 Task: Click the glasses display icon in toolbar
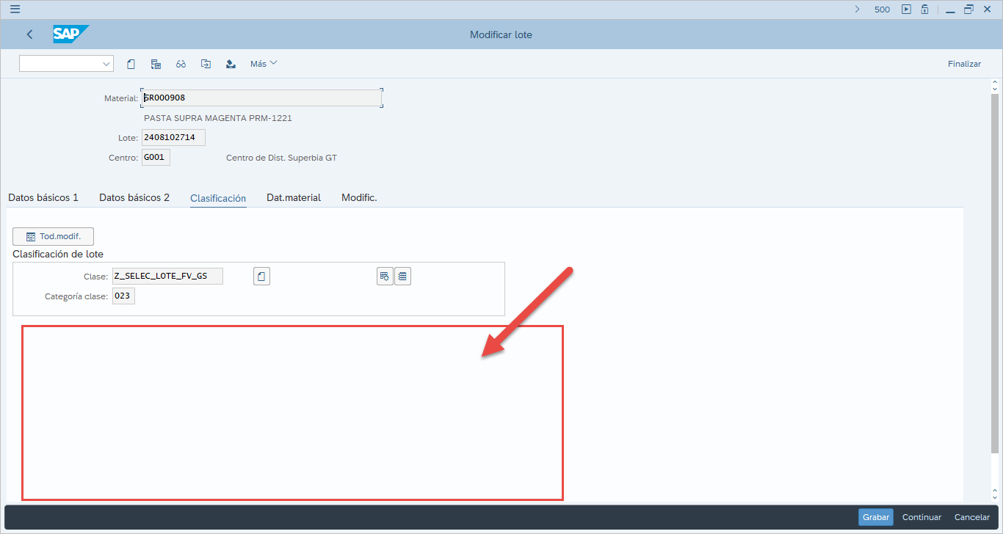(181, 64)
